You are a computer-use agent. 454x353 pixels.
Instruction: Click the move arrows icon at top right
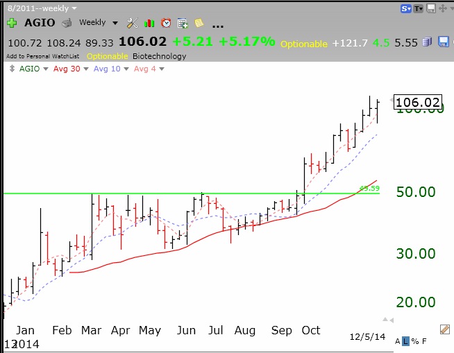443,9
